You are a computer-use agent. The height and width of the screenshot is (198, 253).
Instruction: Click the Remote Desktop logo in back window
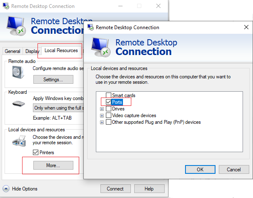(x=16, y=26)
